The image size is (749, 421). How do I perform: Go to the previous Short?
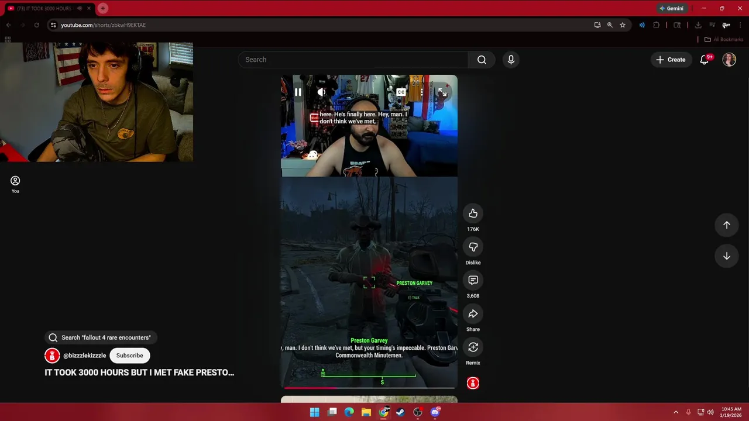pos(727,225)
